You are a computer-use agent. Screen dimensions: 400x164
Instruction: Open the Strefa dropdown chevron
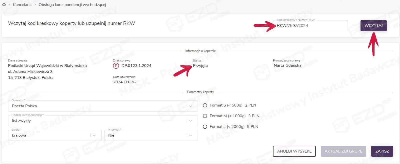94,135
